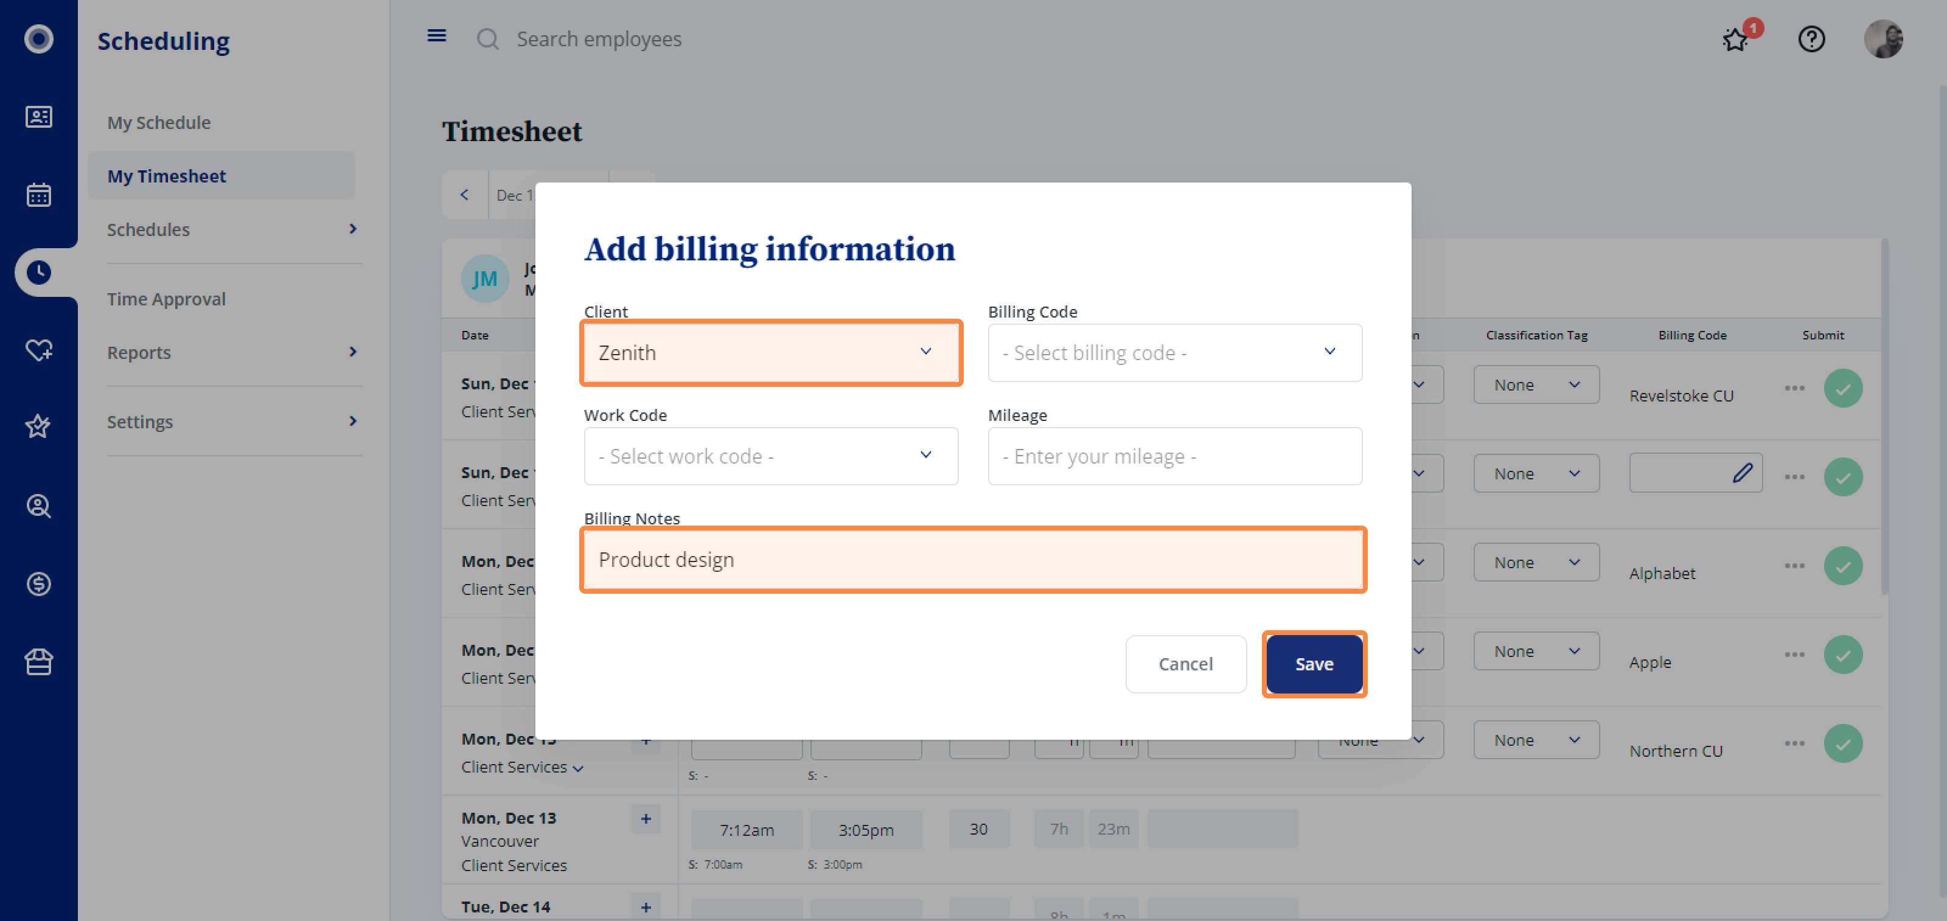Open My Schedule in side menu
This screenshot has height=921, width=1947.
[x=159, y=122]
